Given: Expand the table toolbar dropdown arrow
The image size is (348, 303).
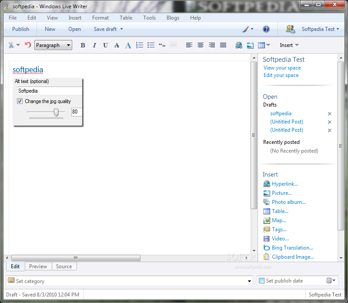Looking at the screenshot, I should pos(268,45).
